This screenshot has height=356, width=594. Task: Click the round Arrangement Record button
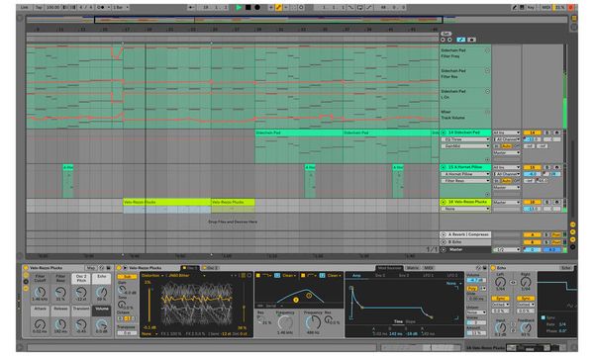coord(257,7)
